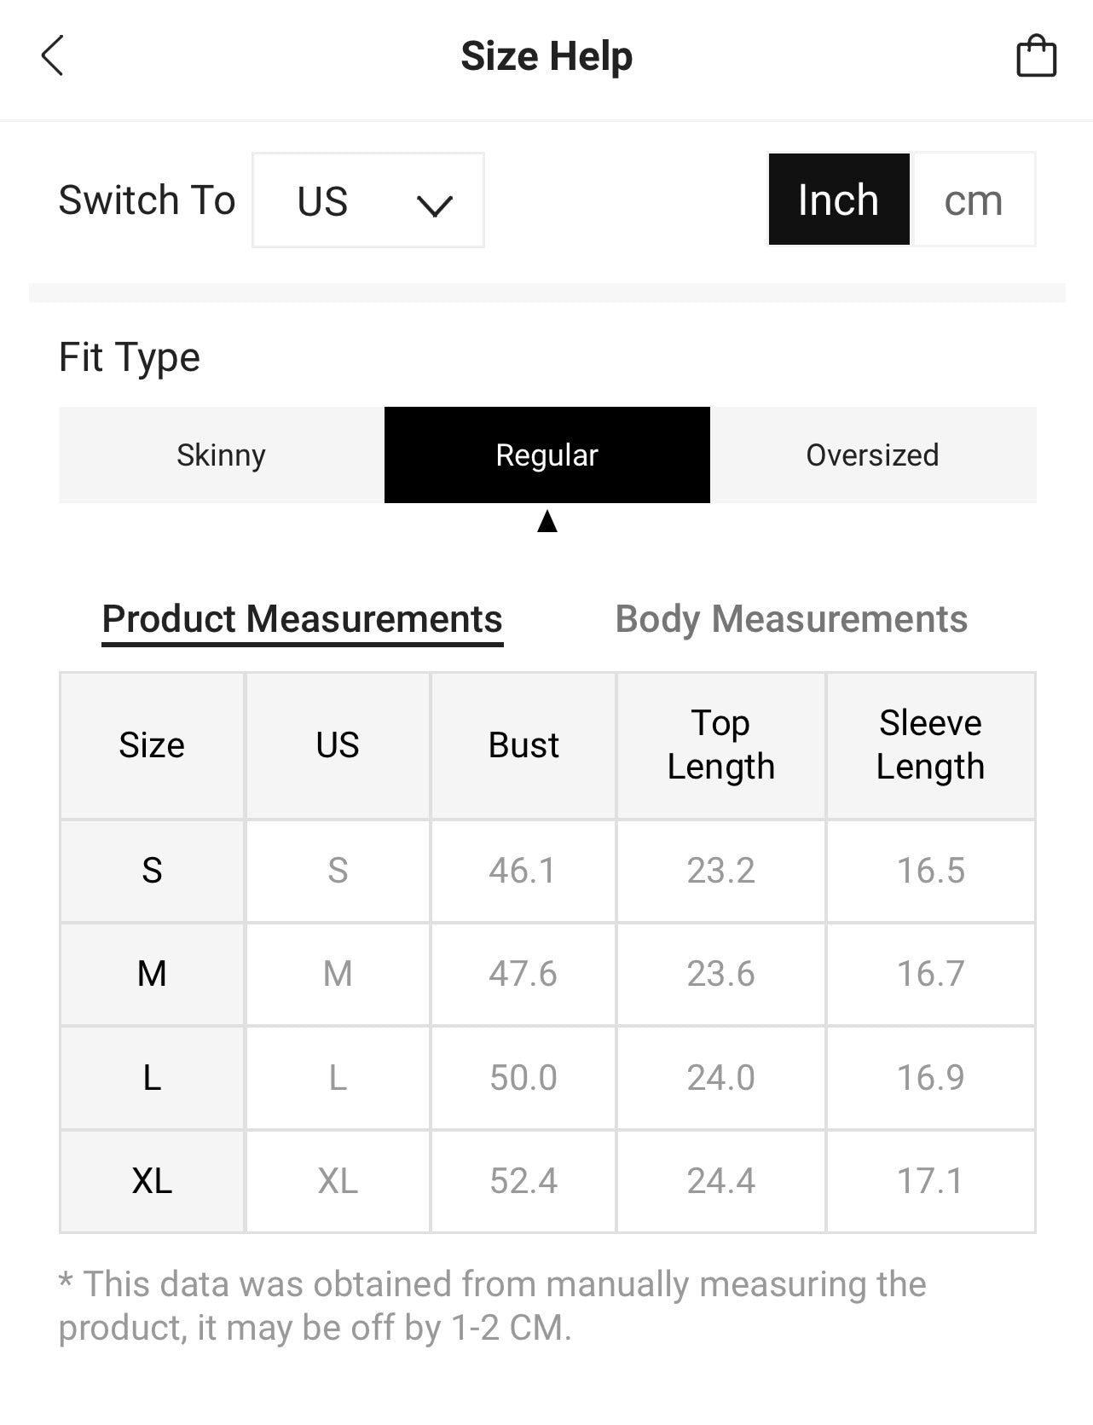Click the Size Help page title
Image resolution: width=1093 pixels, height=1425 pixels.
pyautogui.click(x=546, y=56)
